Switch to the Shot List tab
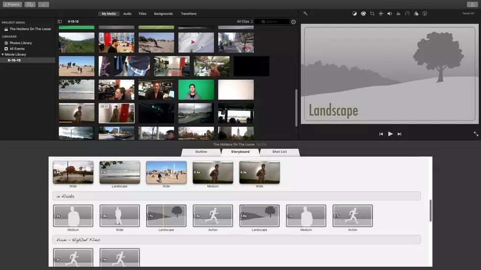This screenshot has height=270, width=481. 279,152
